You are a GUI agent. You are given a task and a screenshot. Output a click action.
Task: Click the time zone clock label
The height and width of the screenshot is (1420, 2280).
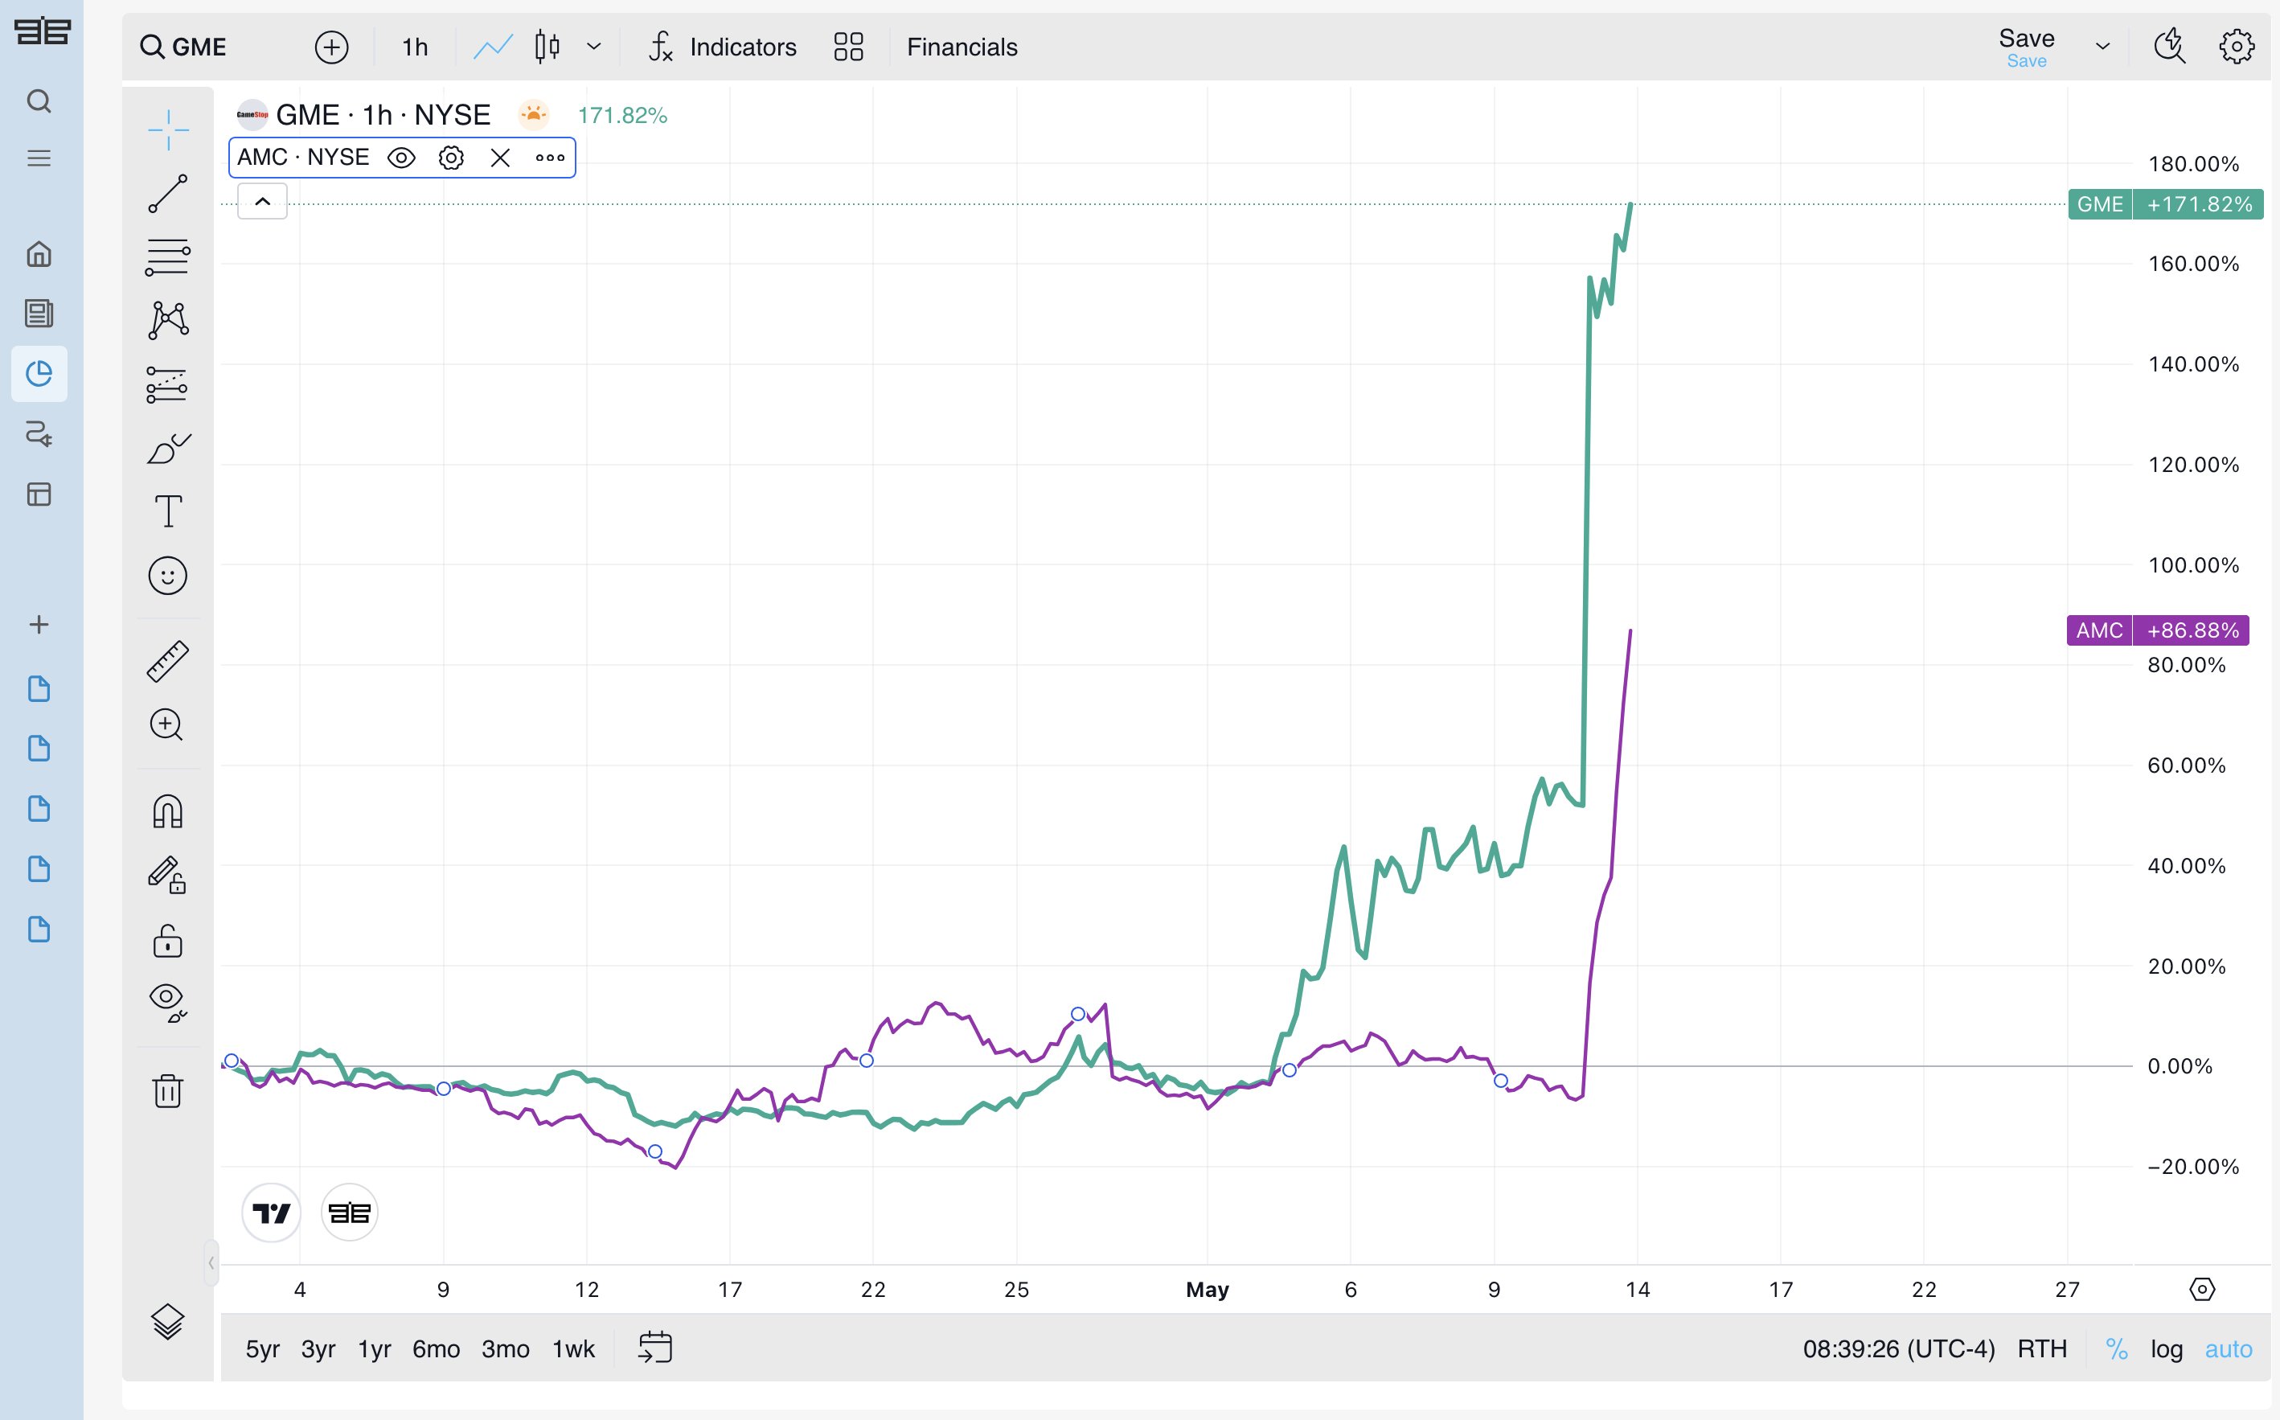pos(1899,1349)
